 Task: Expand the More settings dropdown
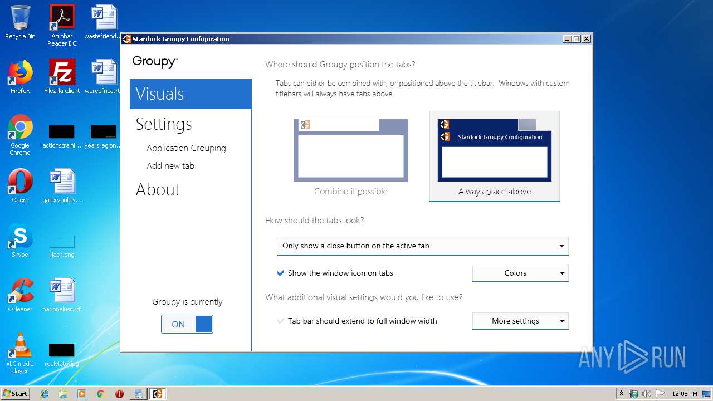pos(520,321)
